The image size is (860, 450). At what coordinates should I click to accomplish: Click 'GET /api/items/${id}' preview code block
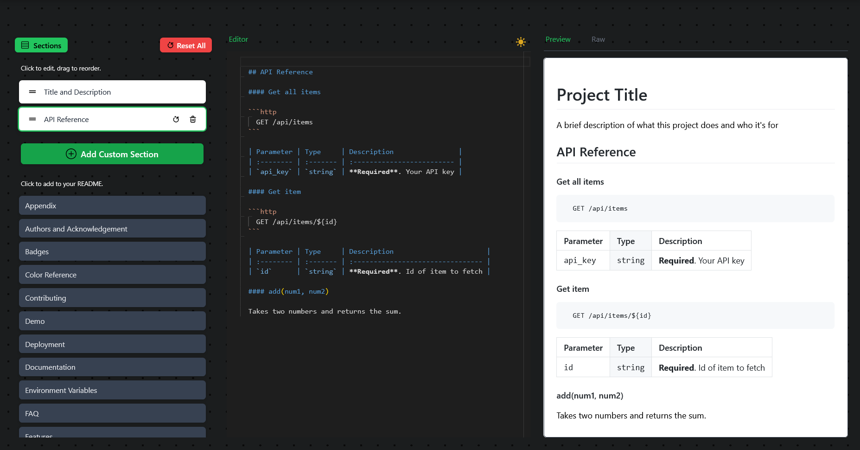pos(695,315)
